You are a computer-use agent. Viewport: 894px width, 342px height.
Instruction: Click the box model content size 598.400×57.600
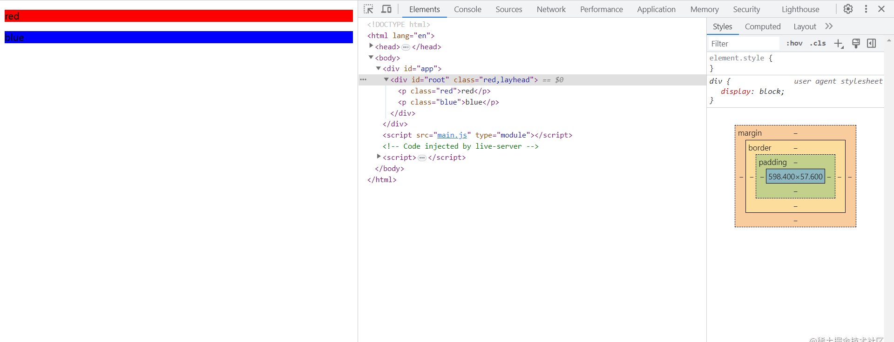tap(795, 177)
